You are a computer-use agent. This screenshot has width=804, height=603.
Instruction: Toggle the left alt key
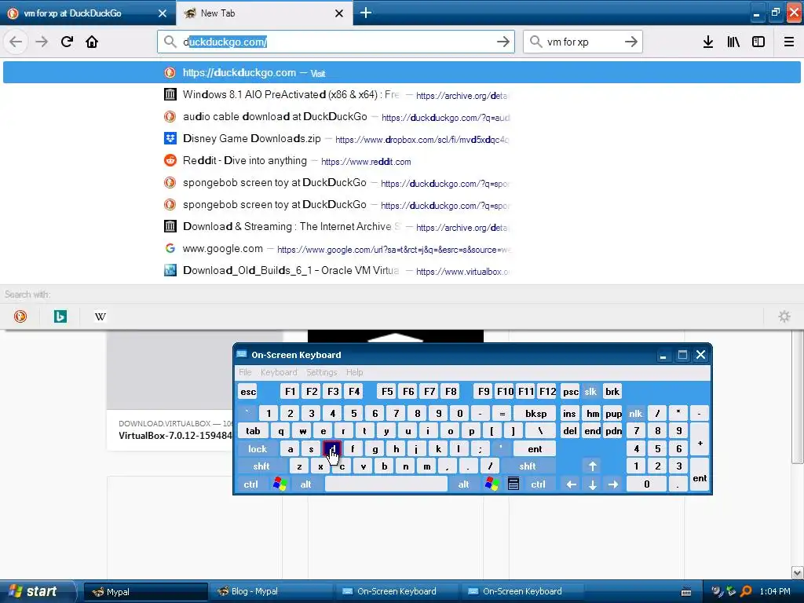click(x=305, y=484)
